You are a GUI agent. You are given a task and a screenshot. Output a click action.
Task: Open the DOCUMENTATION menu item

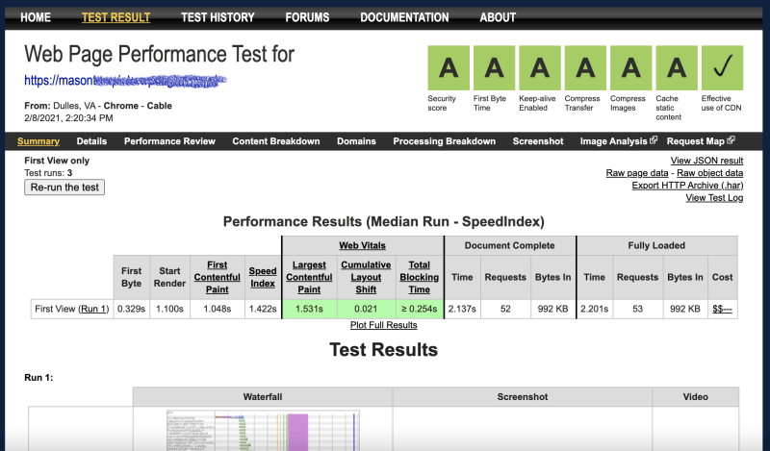point(404,17)
